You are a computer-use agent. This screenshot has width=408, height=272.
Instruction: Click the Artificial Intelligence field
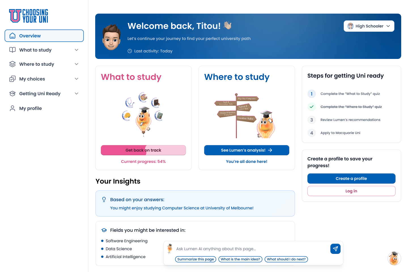126,257
